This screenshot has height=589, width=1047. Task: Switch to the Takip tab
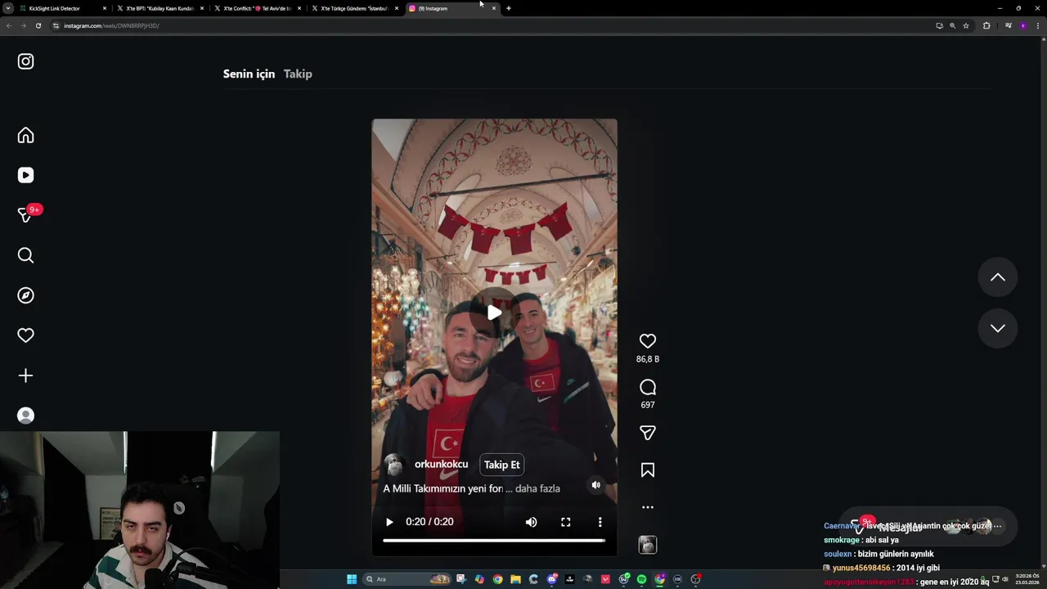(x=298, y=74)
